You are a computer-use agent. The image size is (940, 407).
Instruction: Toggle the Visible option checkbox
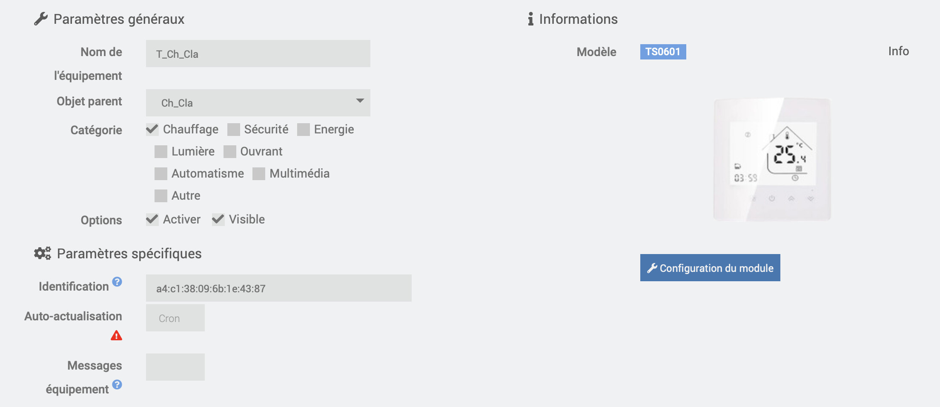coord(218,220)
